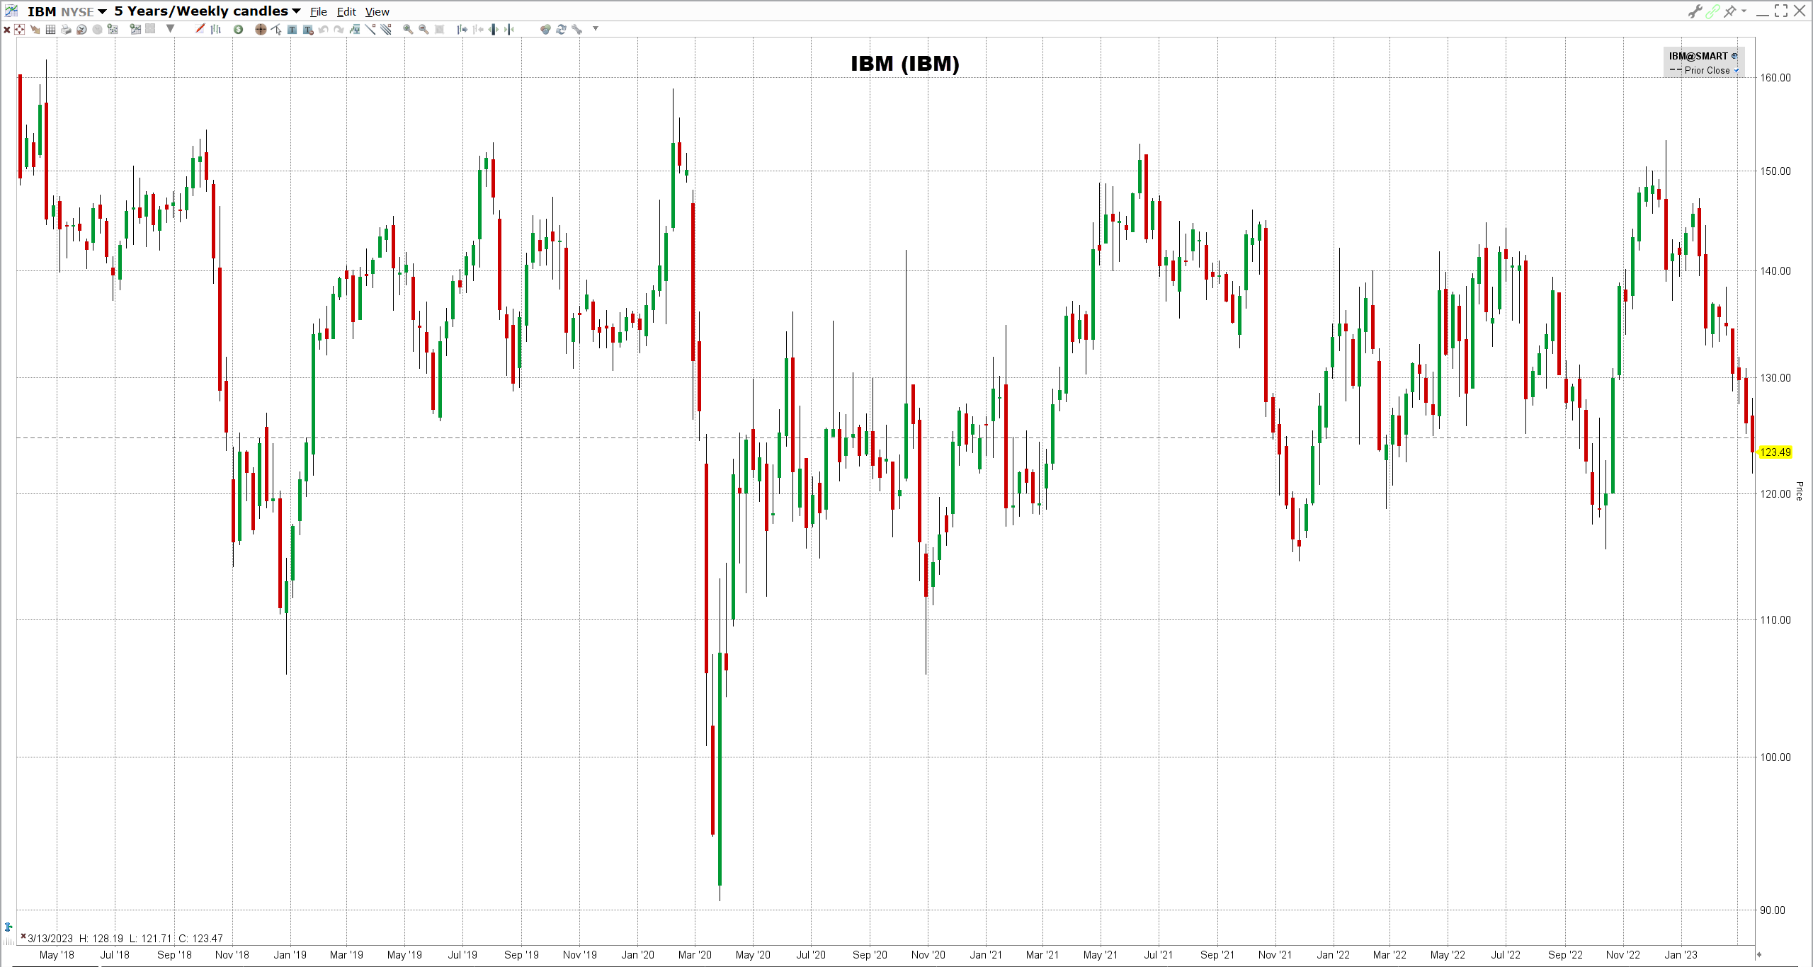Click the 3/13/2023 OHLC readout text
The image size is (1813, 967).
tap(125, 939)
